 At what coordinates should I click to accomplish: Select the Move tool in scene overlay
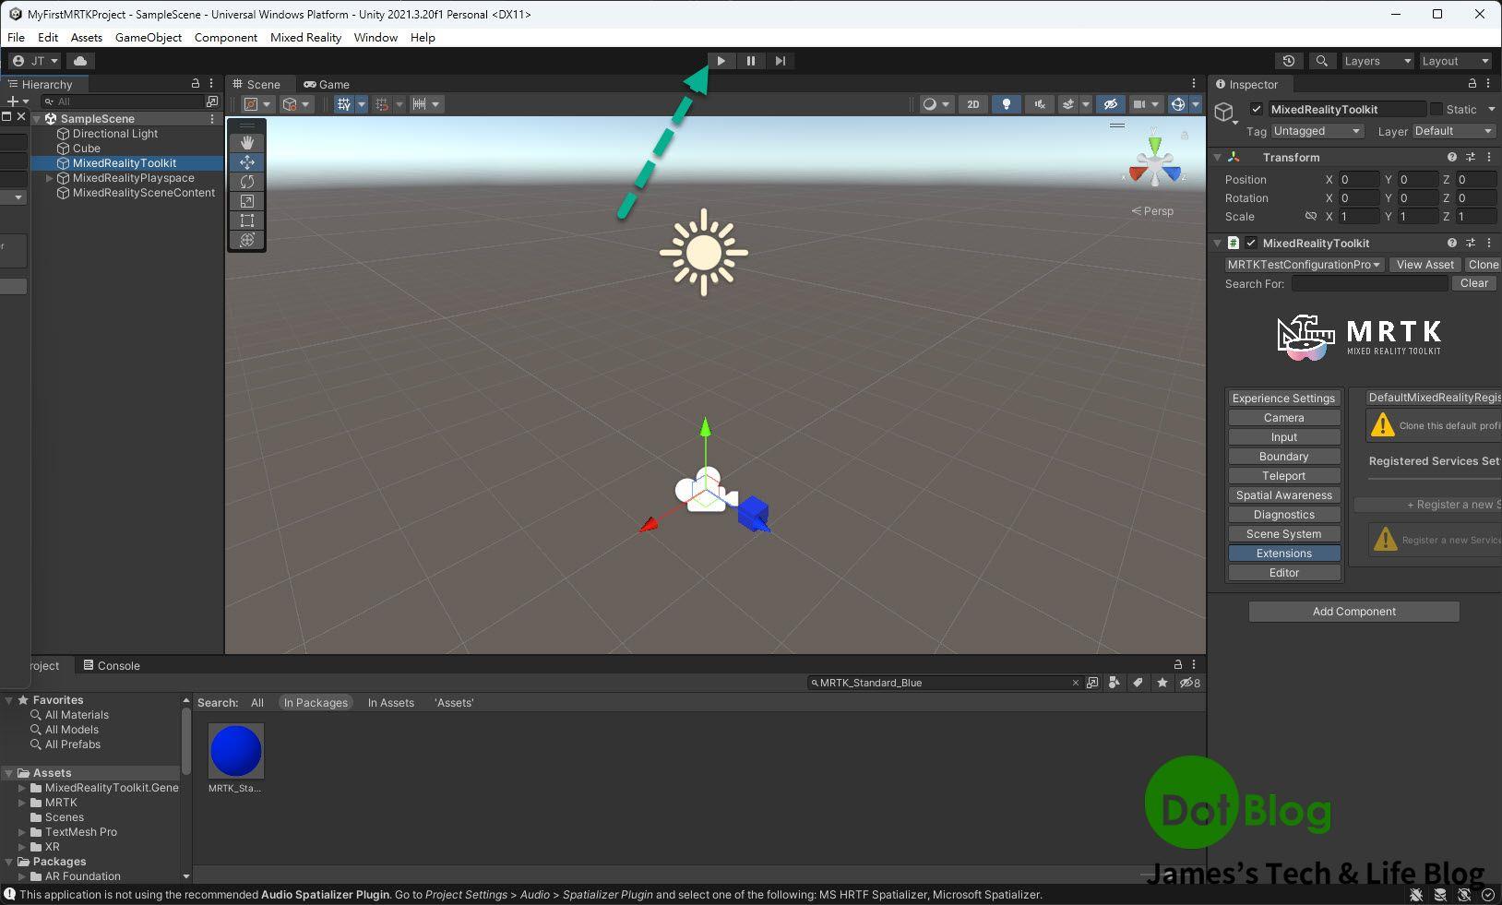[247, 162]
